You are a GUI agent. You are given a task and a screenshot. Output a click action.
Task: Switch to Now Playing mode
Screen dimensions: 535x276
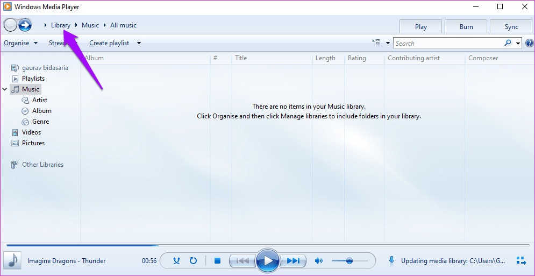[521, 260]
